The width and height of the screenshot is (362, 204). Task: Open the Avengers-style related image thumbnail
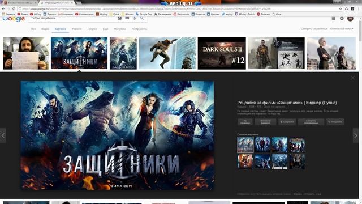pos(297,145)
